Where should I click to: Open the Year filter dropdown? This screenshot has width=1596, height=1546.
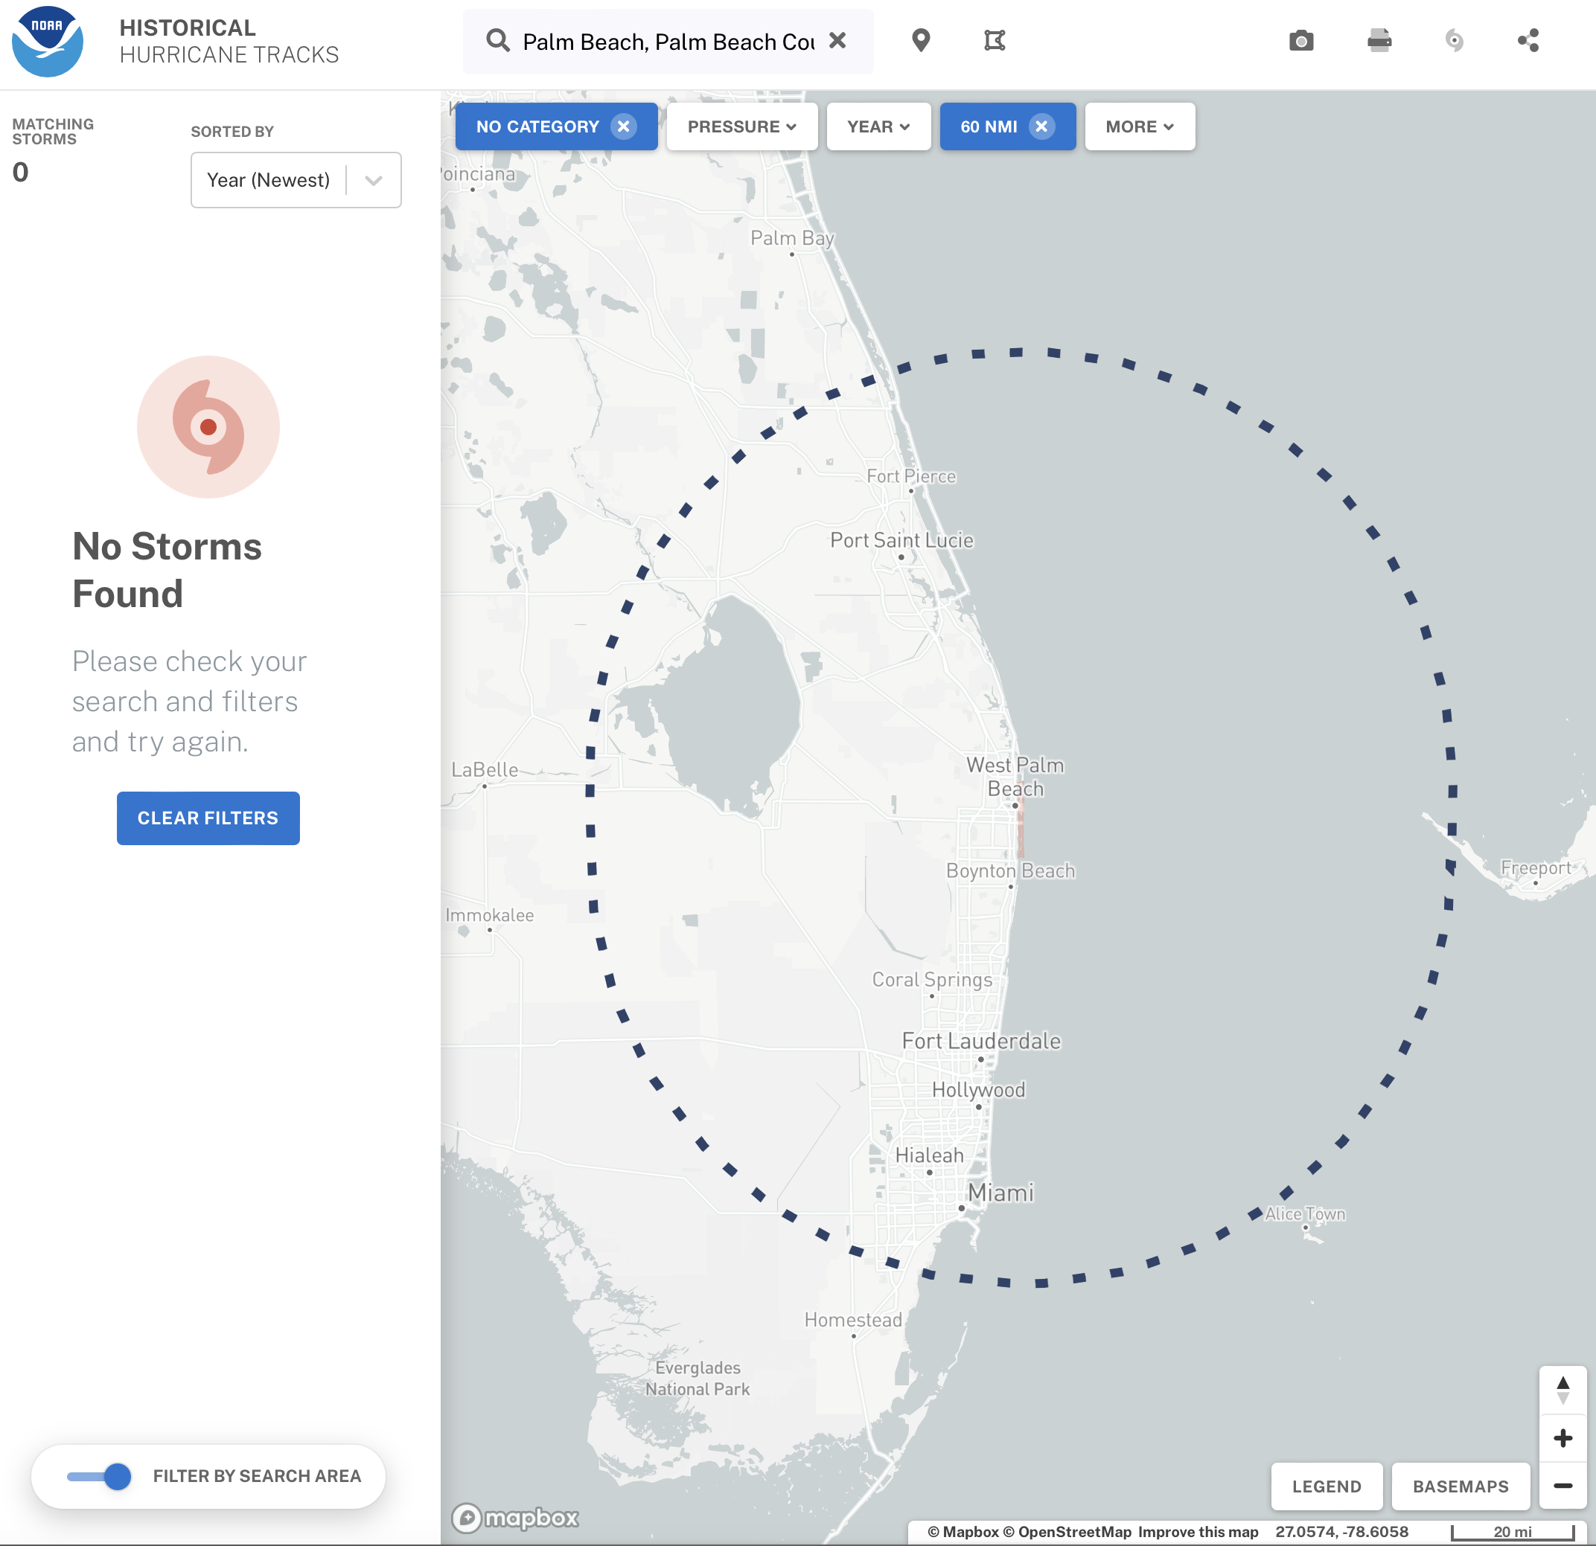878,127
